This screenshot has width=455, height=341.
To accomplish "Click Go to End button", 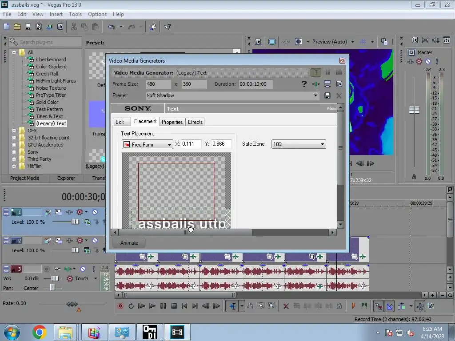I will [195, 306].
